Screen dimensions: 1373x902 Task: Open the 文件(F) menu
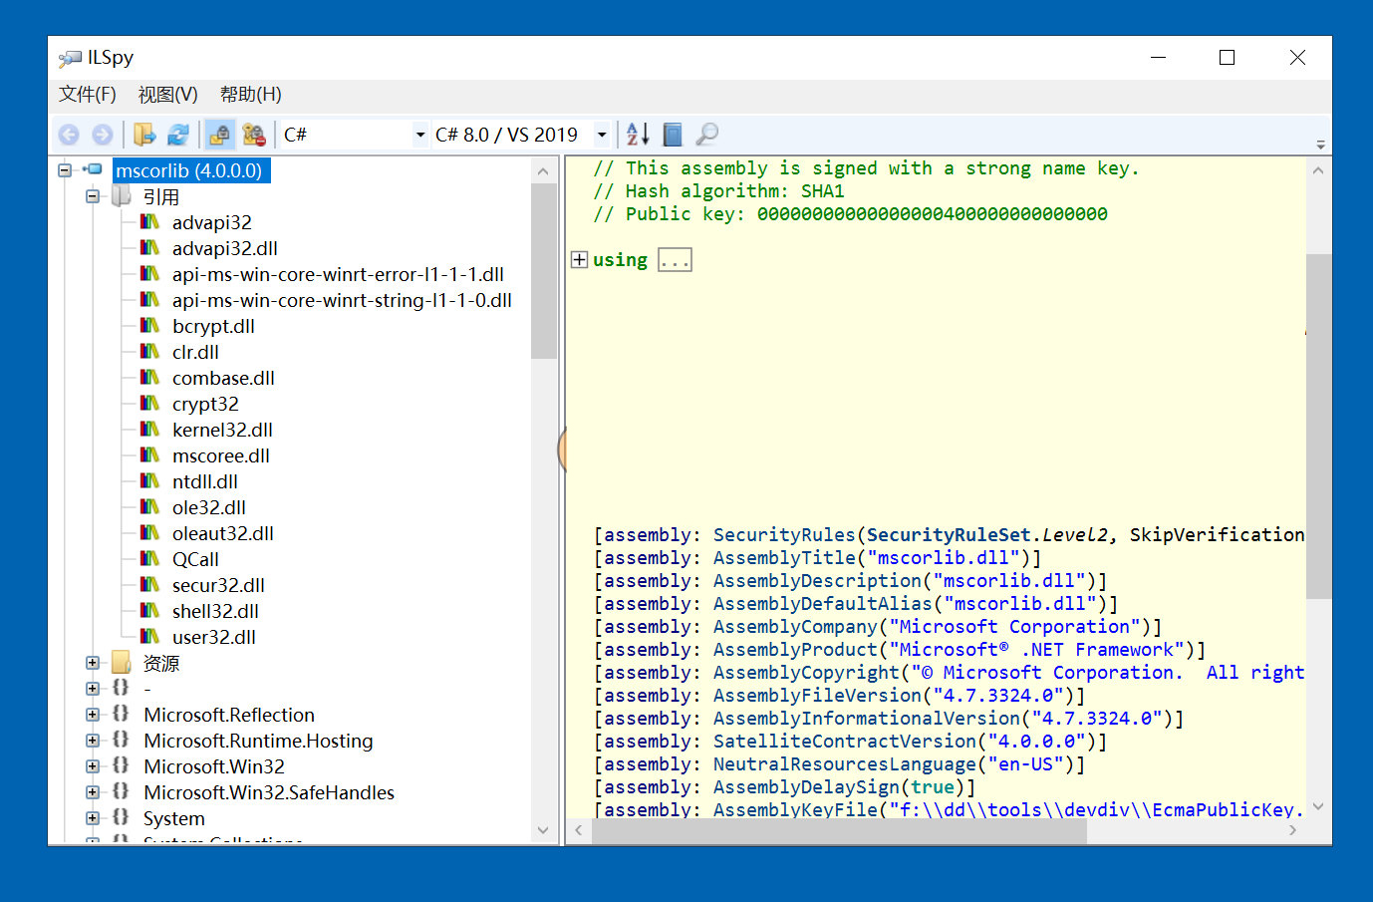[87, 95]
